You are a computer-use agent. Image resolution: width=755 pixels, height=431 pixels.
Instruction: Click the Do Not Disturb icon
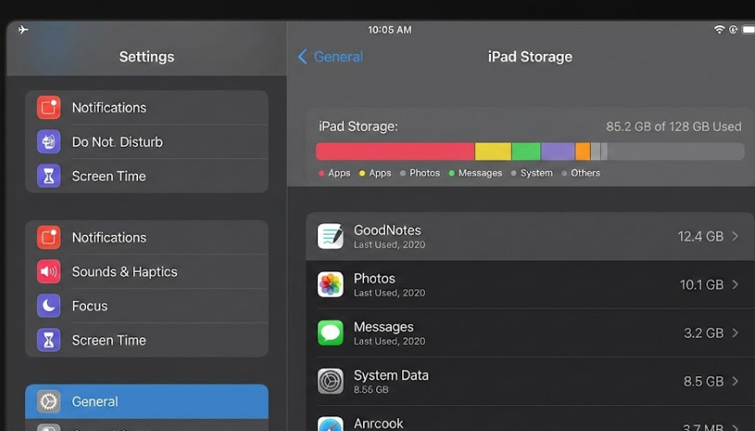tap(49, 142)
